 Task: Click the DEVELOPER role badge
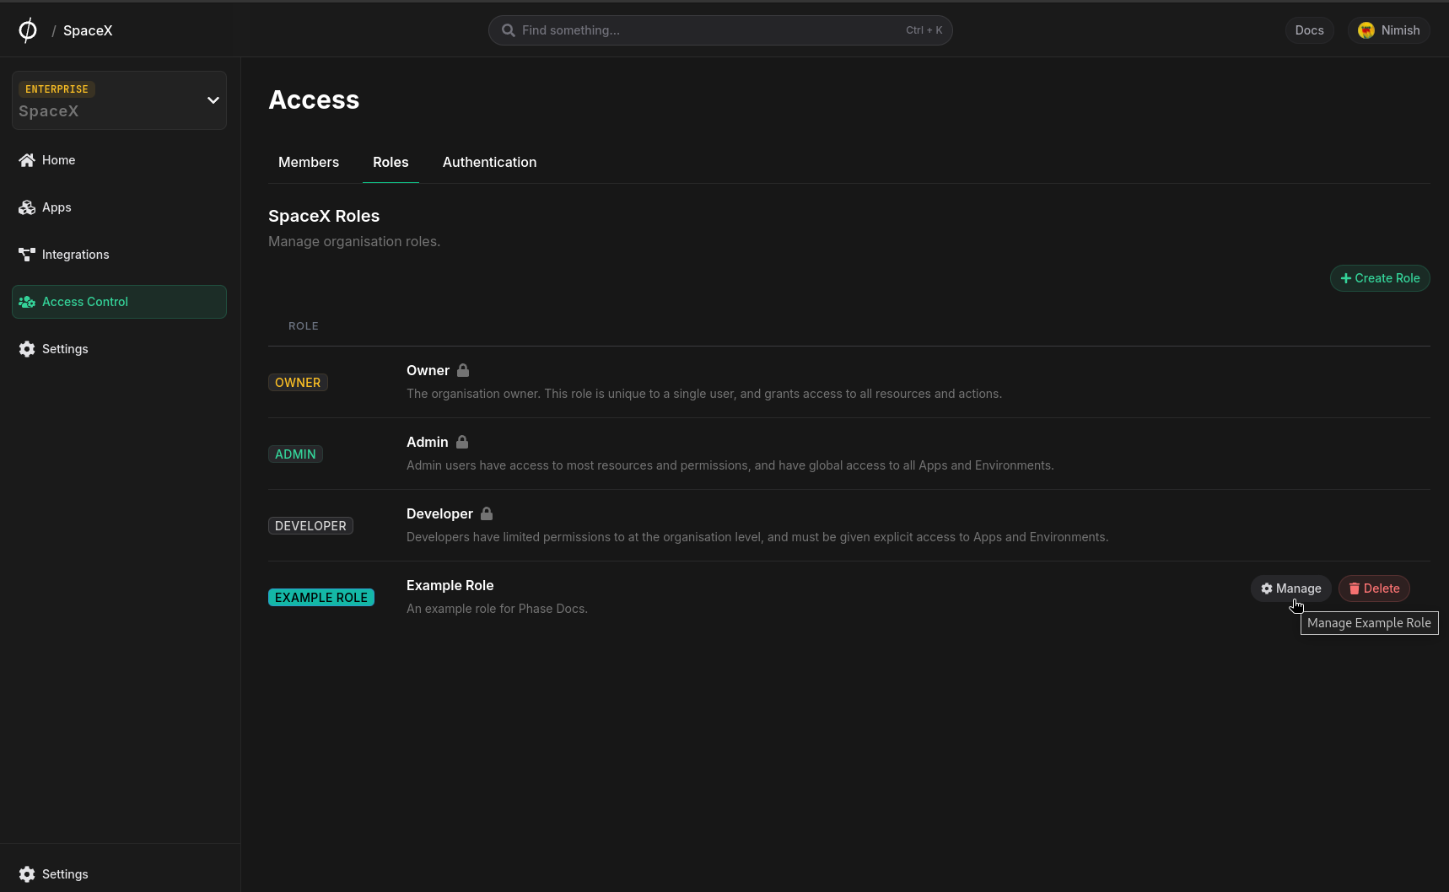click(310, 526)
